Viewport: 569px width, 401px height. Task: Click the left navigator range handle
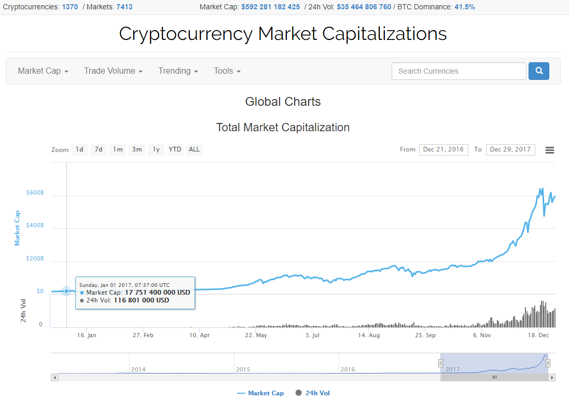click(440, 363)
